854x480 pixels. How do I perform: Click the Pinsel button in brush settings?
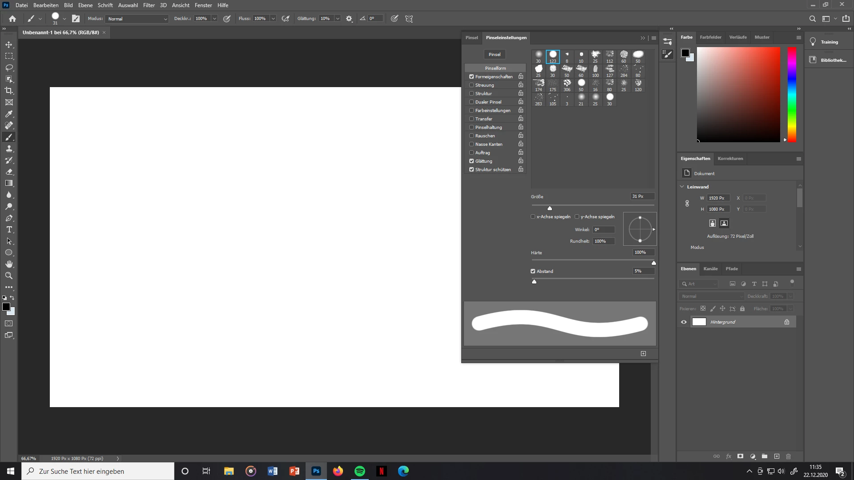click(x=494, y=55)
